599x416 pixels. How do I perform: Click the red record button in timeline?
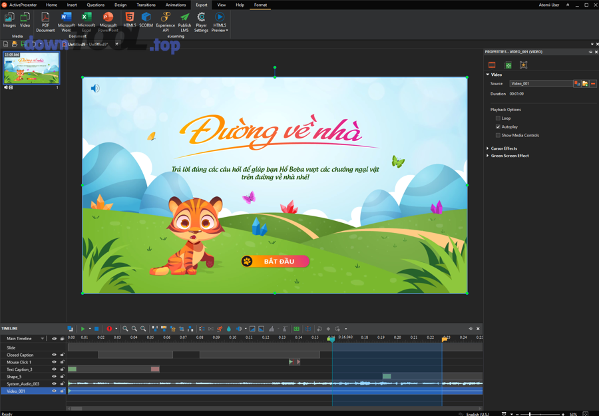(109, 329)
